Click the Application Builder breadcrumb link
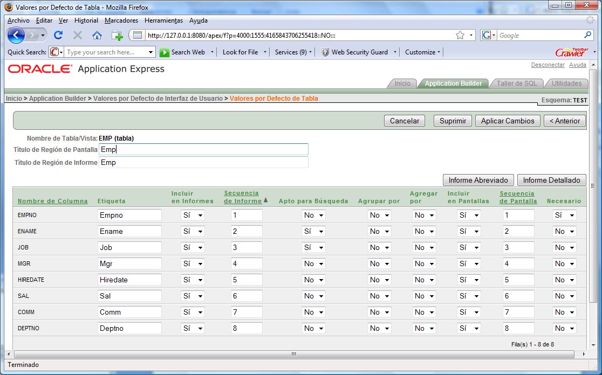This screenshot has height=375, width=602. point(58,99)
